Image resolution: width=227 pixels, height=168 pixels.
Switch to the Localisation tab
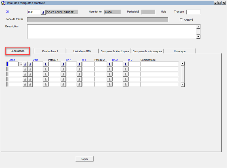coord(18,51)
